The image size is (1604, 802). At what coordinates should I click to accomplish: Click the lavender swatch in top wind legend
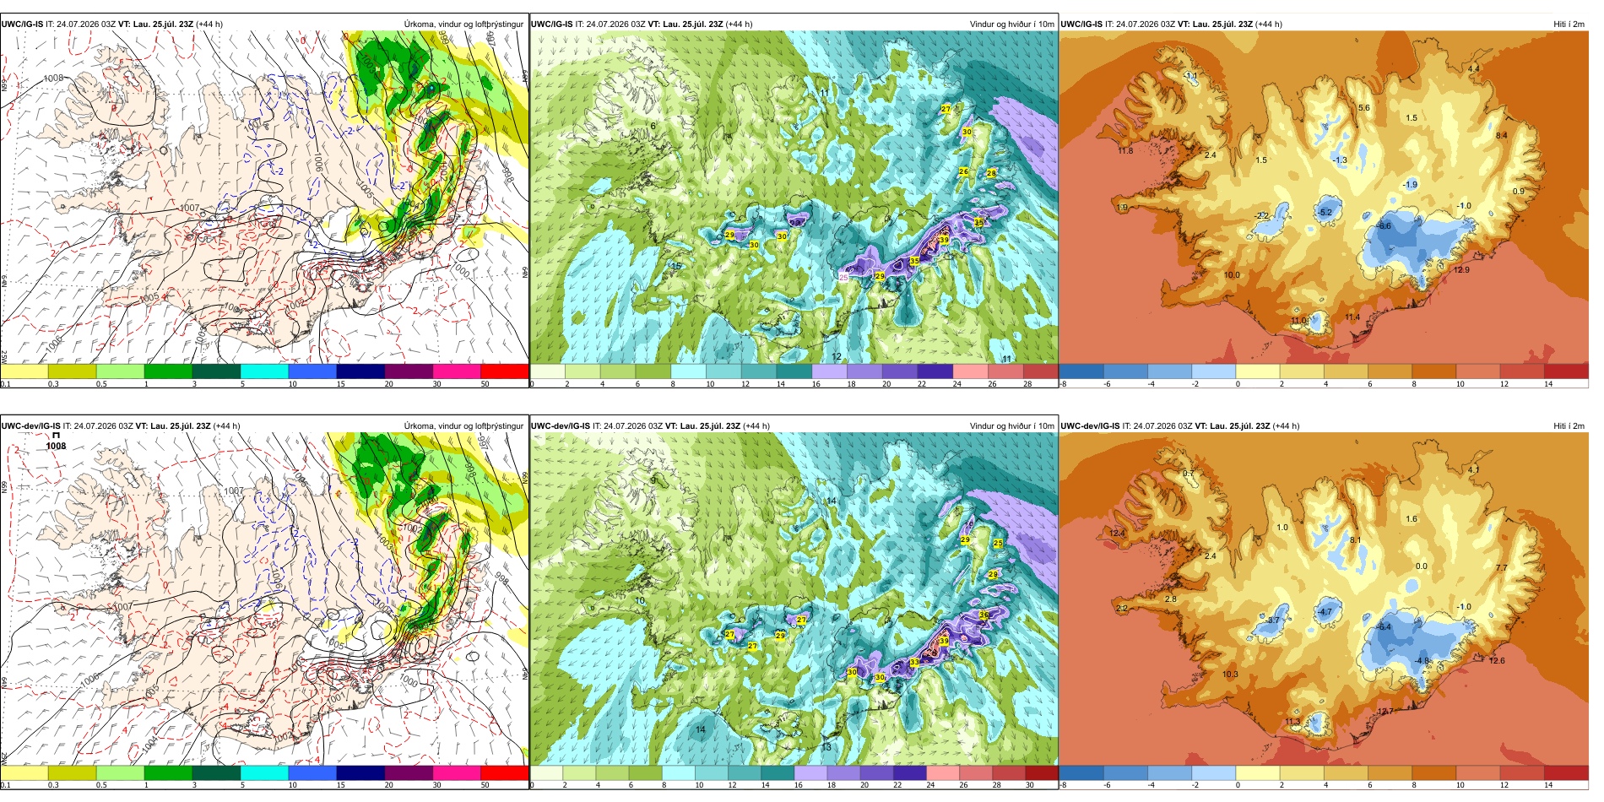coord(829,371)
